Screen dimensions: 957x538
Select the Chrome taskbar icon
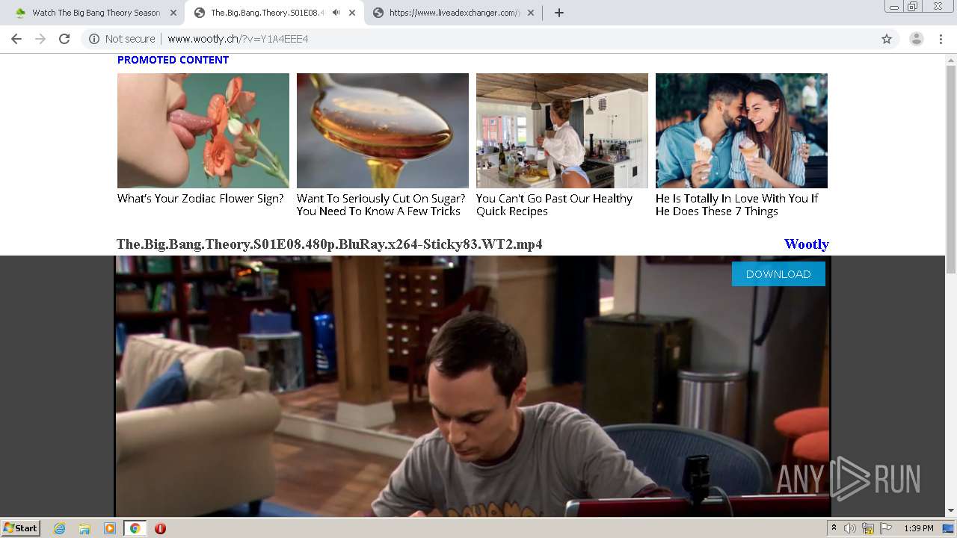tap(135, 528)
